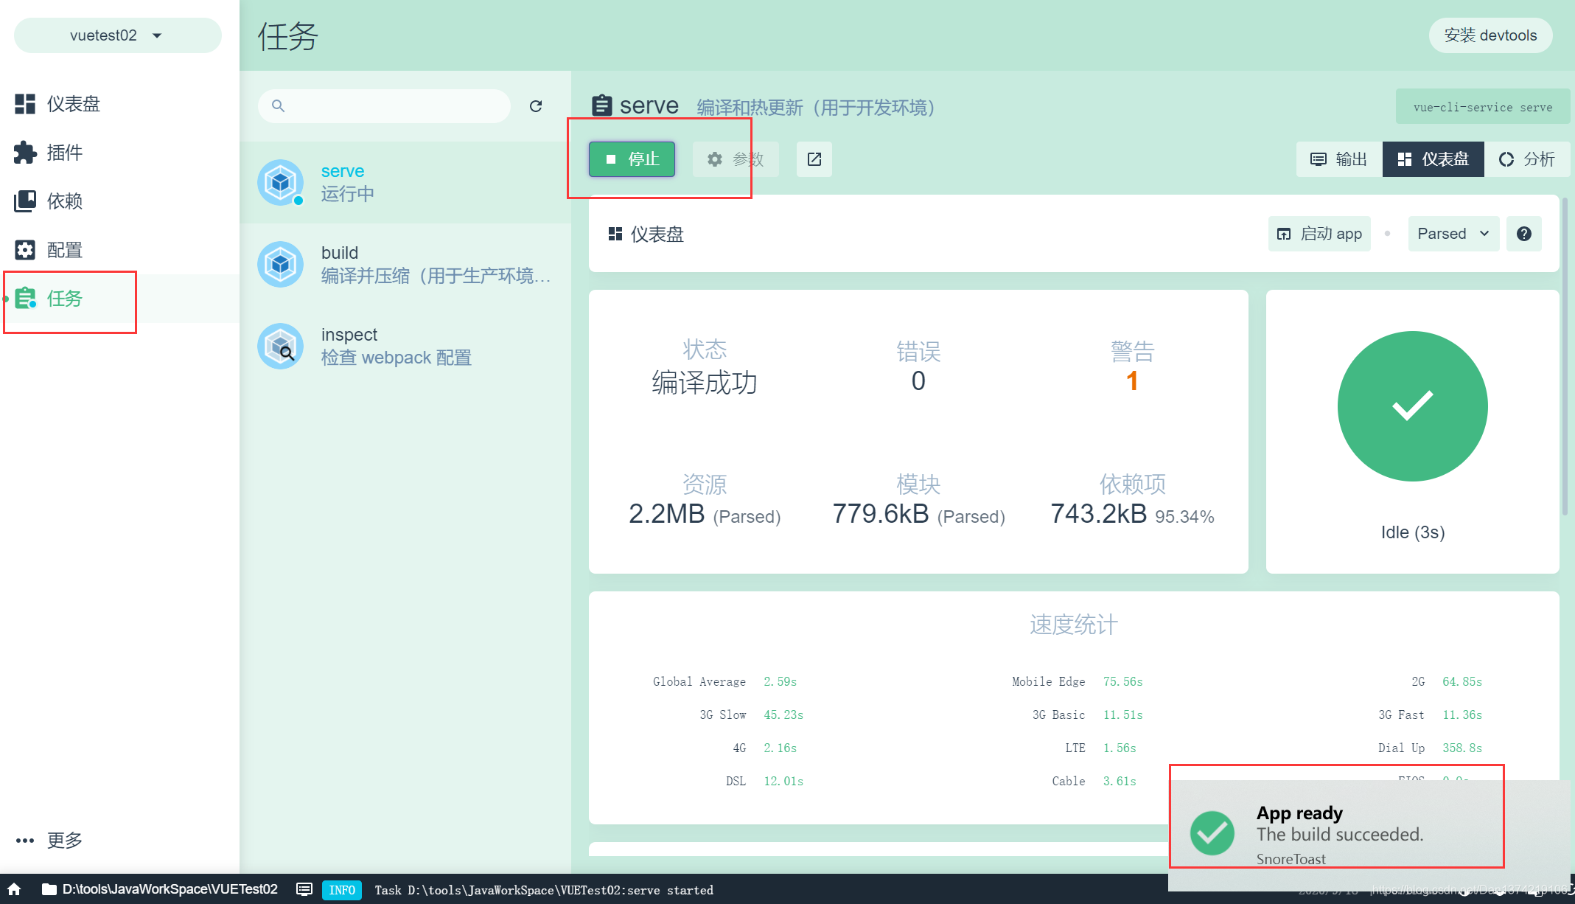The image size is (1575, 904).
Task: Click the warning count 1
Action: coord(1132,381)
